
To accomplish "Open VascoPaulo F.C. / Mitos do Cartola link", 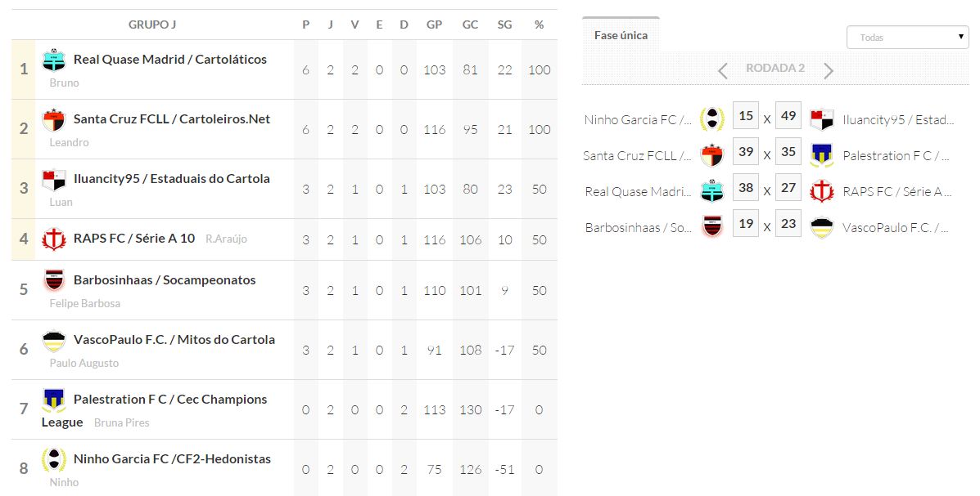I will pyautogui.click(x=174, y=340).
